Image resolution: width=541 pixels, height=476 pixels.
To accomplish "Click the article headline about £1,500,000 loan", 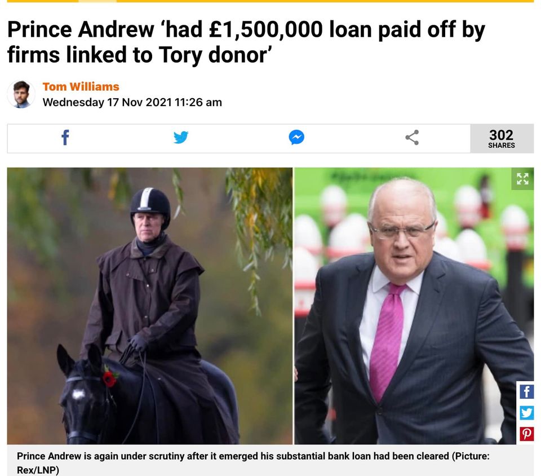I will click(246, 42).
